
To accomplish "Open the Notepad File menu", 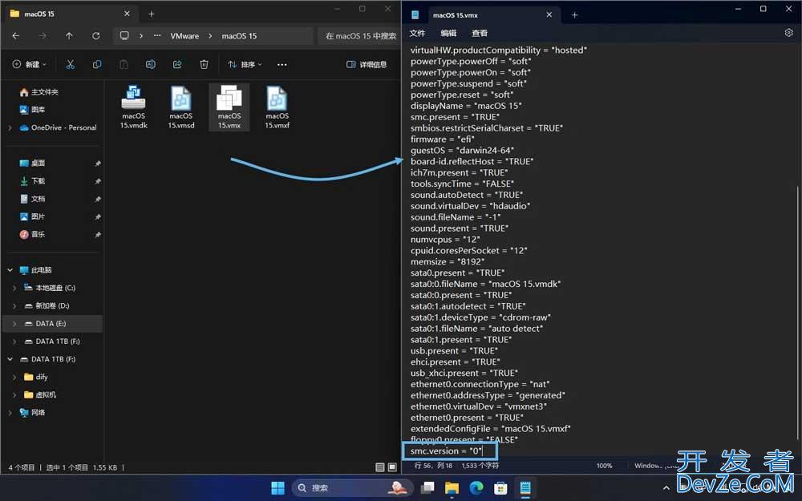I will 417,33.
